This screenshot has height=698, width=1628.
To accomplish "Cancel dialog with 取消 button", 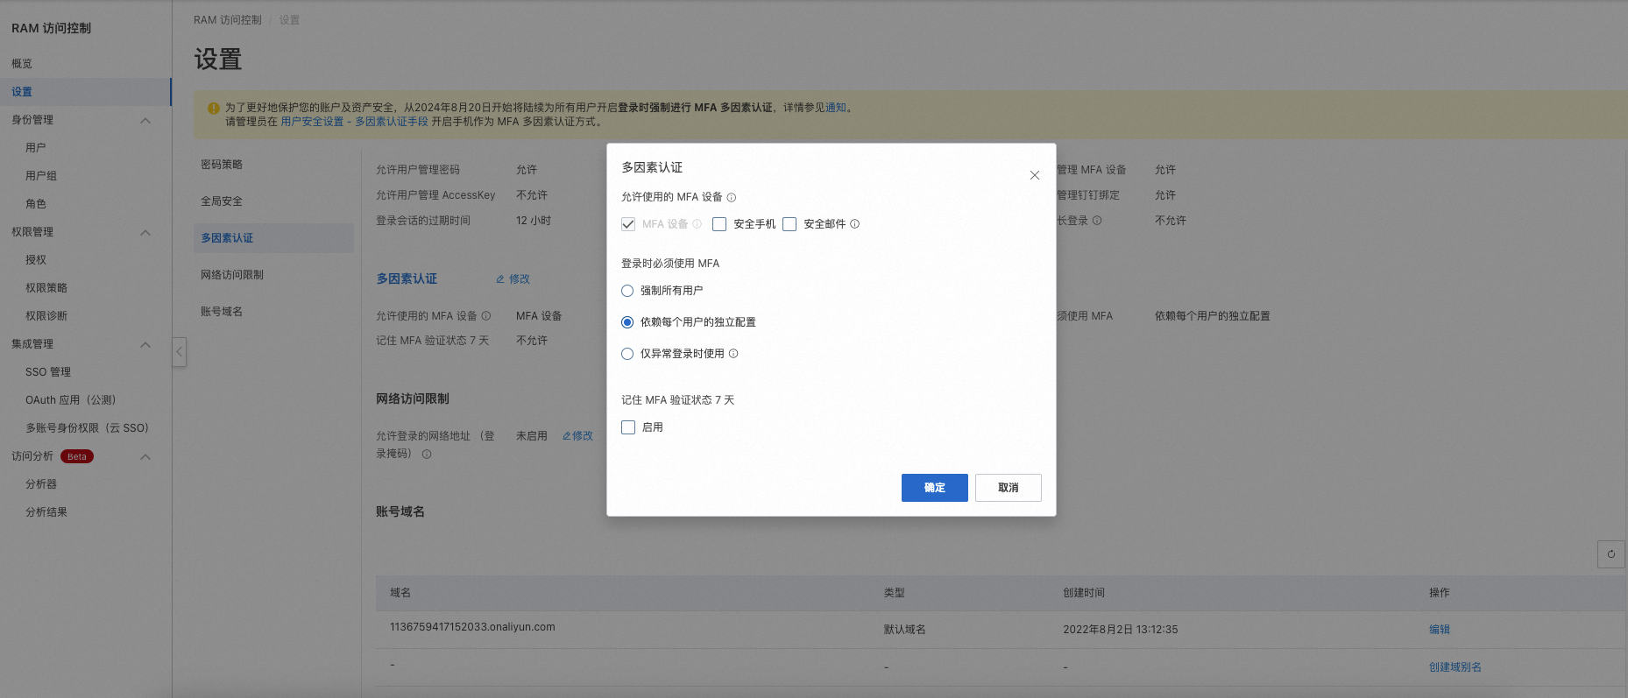I will pos(1009,488).
